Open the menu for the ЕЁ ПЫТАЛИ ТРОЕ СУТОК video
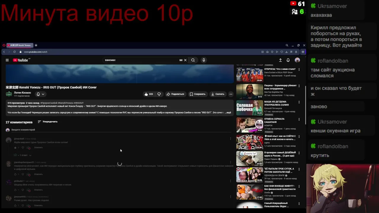The image size is (379, 213). pos(299,169)
